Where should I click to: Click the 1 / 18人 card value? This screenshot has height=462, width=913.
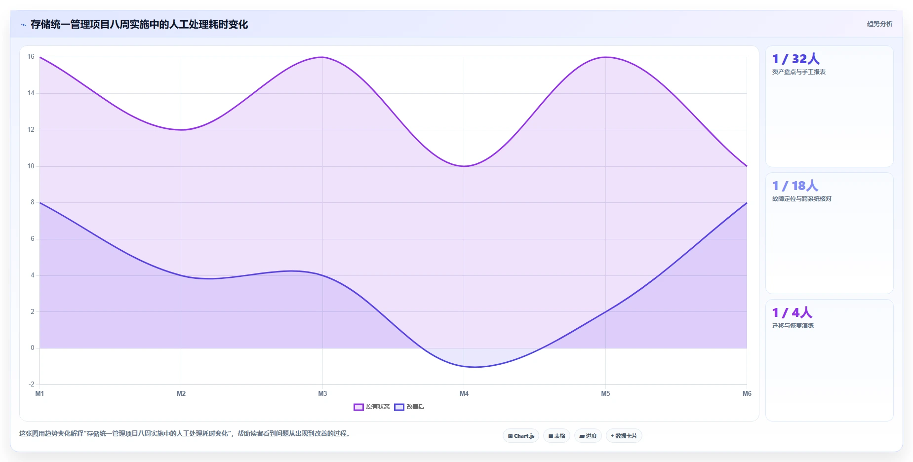click(x=795, y=186)
